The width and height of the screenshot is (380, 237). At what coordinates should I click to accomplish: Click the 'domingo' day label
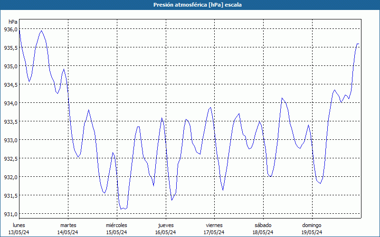[312, 226]
